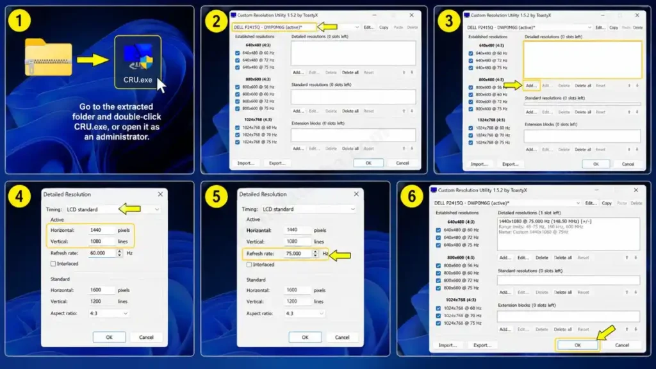Click Add... under Detailed resolutions in step 3
This screenshot has height=369, width=656.
tap(531, 85)
